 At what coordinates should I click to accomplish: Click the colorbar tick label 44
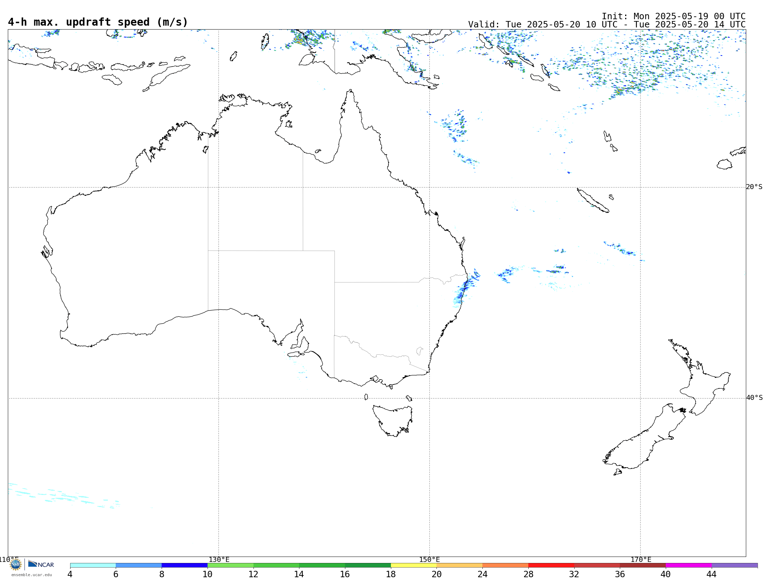pyautogui.click(x=711, y=574)
